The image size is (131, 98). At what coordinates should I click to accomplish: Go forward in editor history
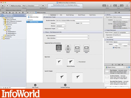pos(33,12)
